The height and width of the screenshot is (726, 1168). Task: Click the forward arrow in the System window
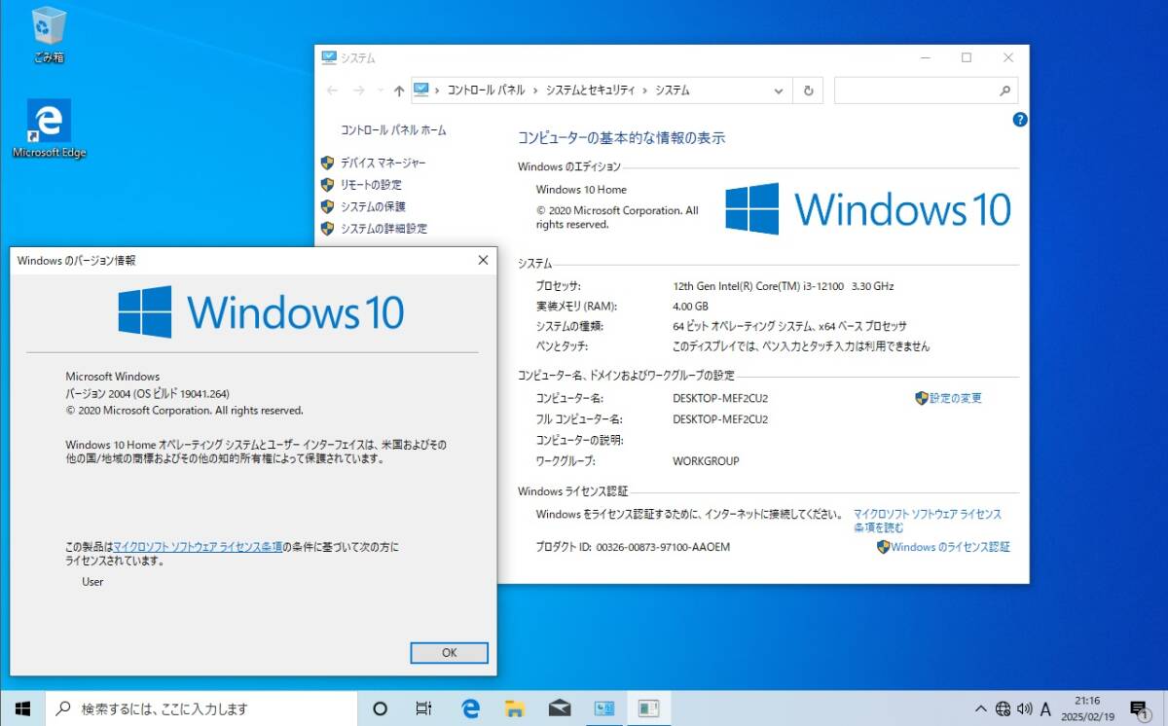[358, 91]
